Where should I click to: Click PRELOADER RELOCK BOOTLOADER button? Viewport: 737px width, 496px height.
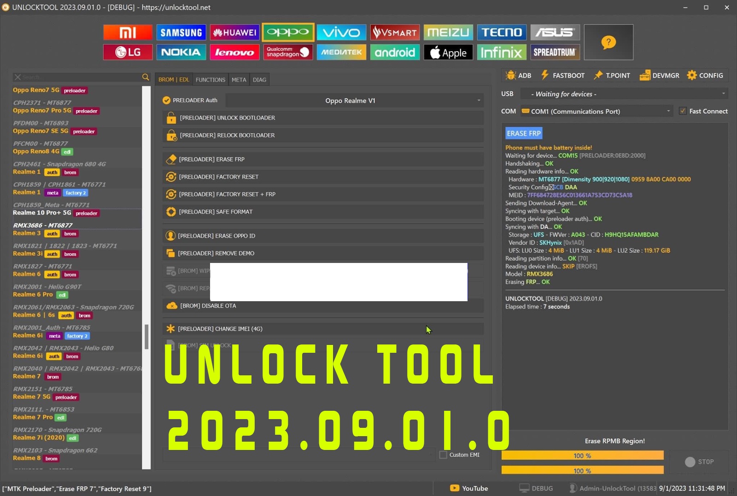pos(323,135)
